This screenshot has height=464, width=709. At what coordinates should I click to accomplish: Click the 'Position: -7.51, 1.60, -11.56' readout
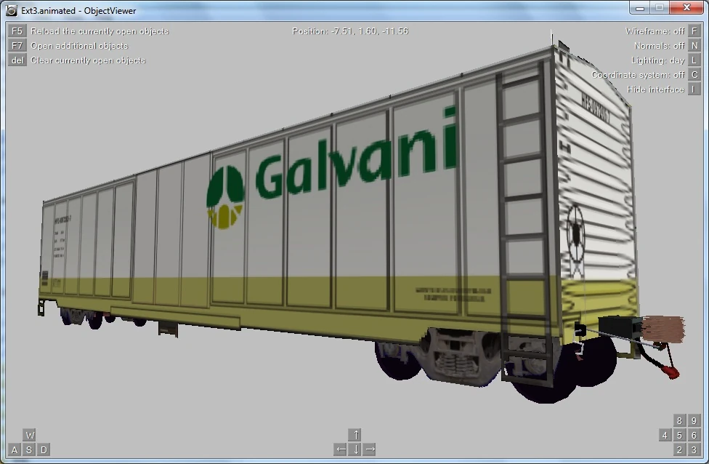[350, 31]
